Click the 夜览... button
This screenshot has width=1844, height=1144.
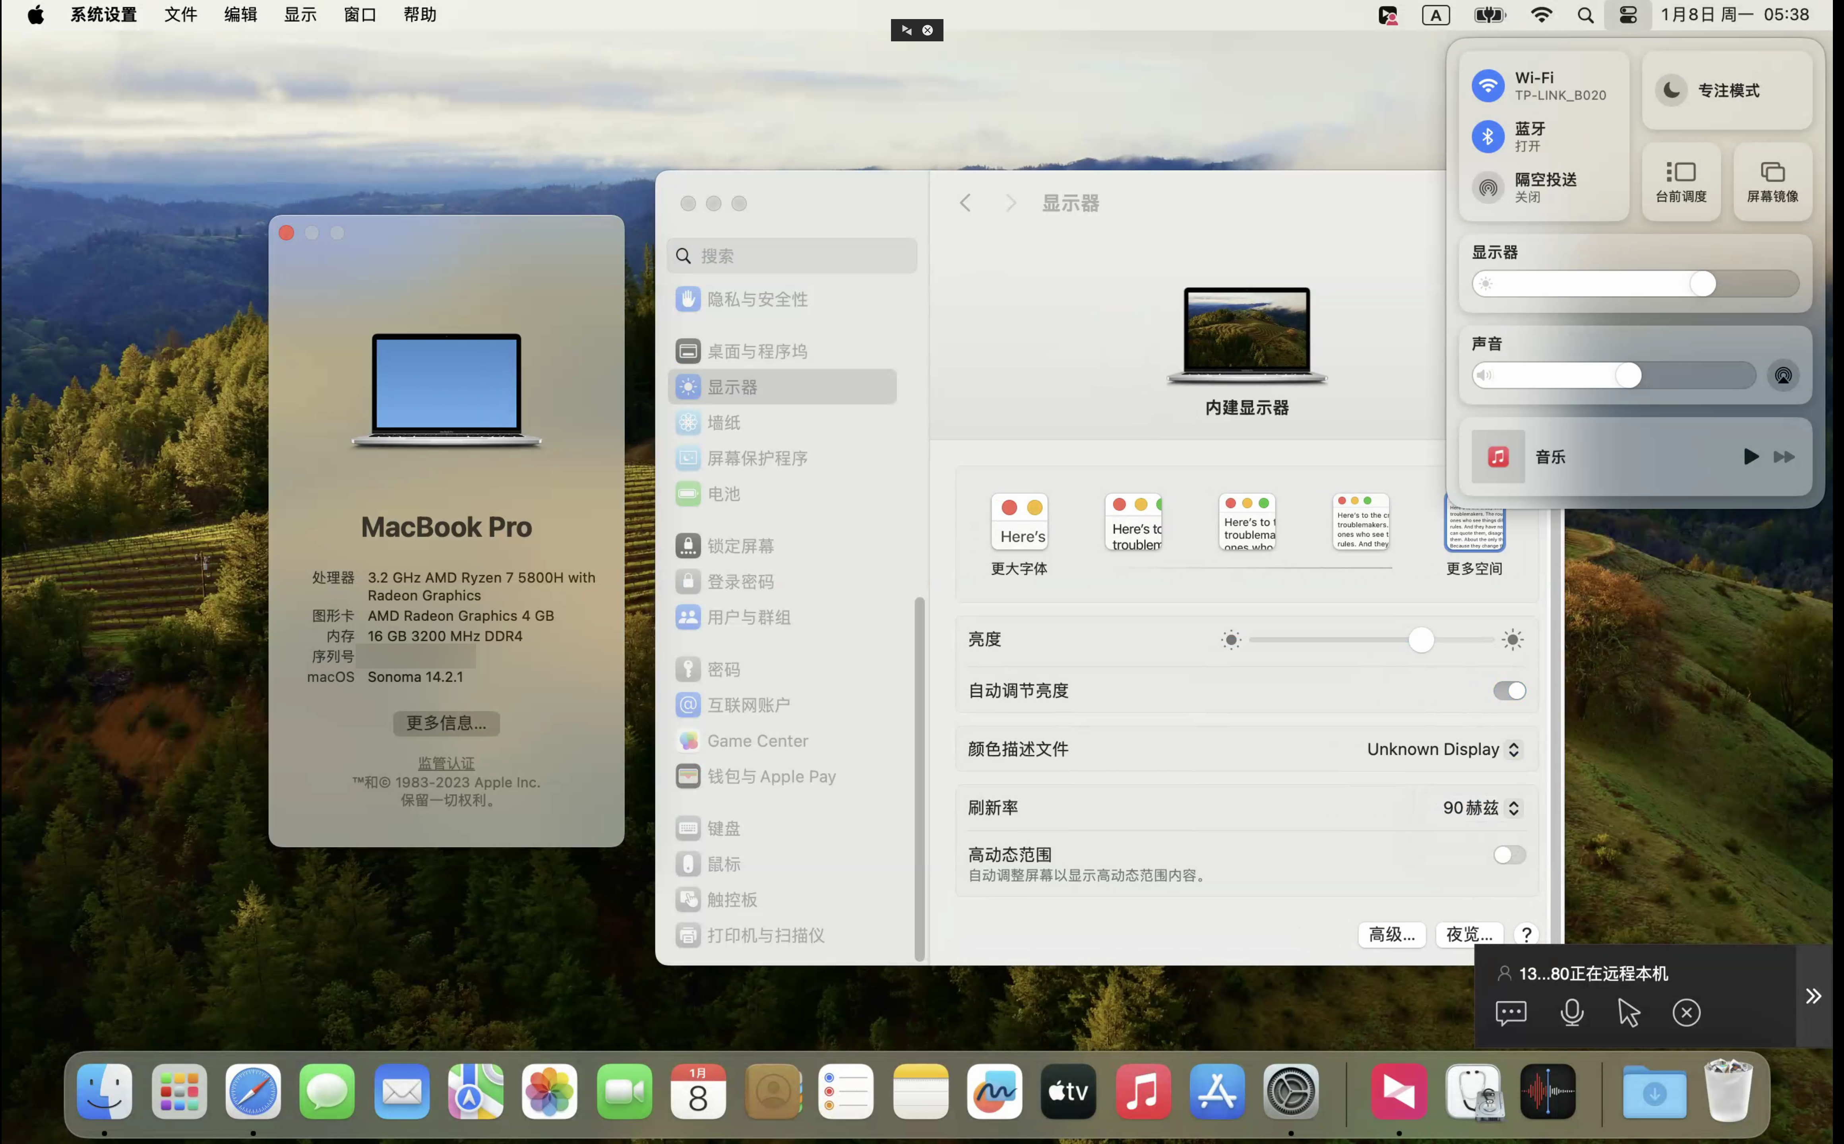(x=1469, y=935)
